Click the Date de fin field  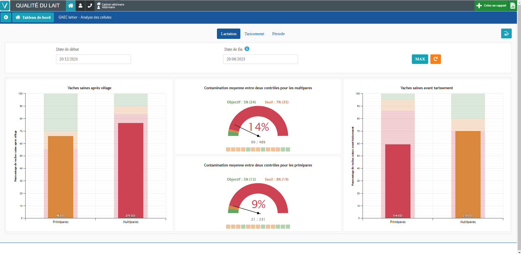(x=260, y=59)
